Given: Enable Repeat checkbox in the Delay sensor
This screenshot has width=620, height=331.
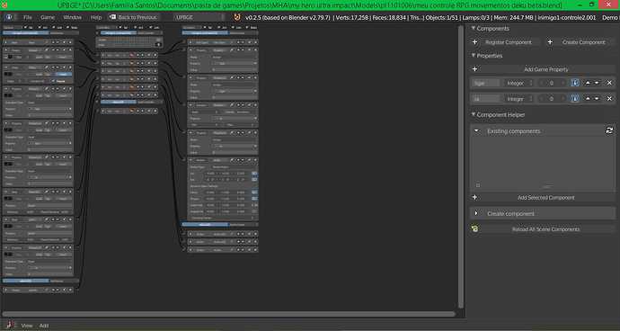Looking at the screenshot, I should tap(54, 81).
